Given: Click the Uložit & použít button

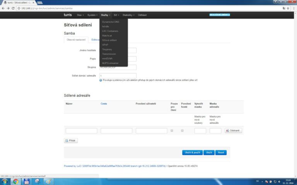Looking at the screenshot, I should pyautogui.click(x=193, y=153).
